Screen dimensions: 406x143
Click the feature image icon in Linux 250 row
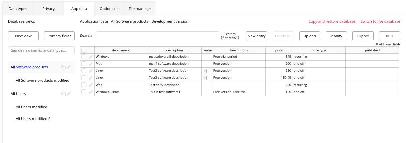(x=205, y=71)
